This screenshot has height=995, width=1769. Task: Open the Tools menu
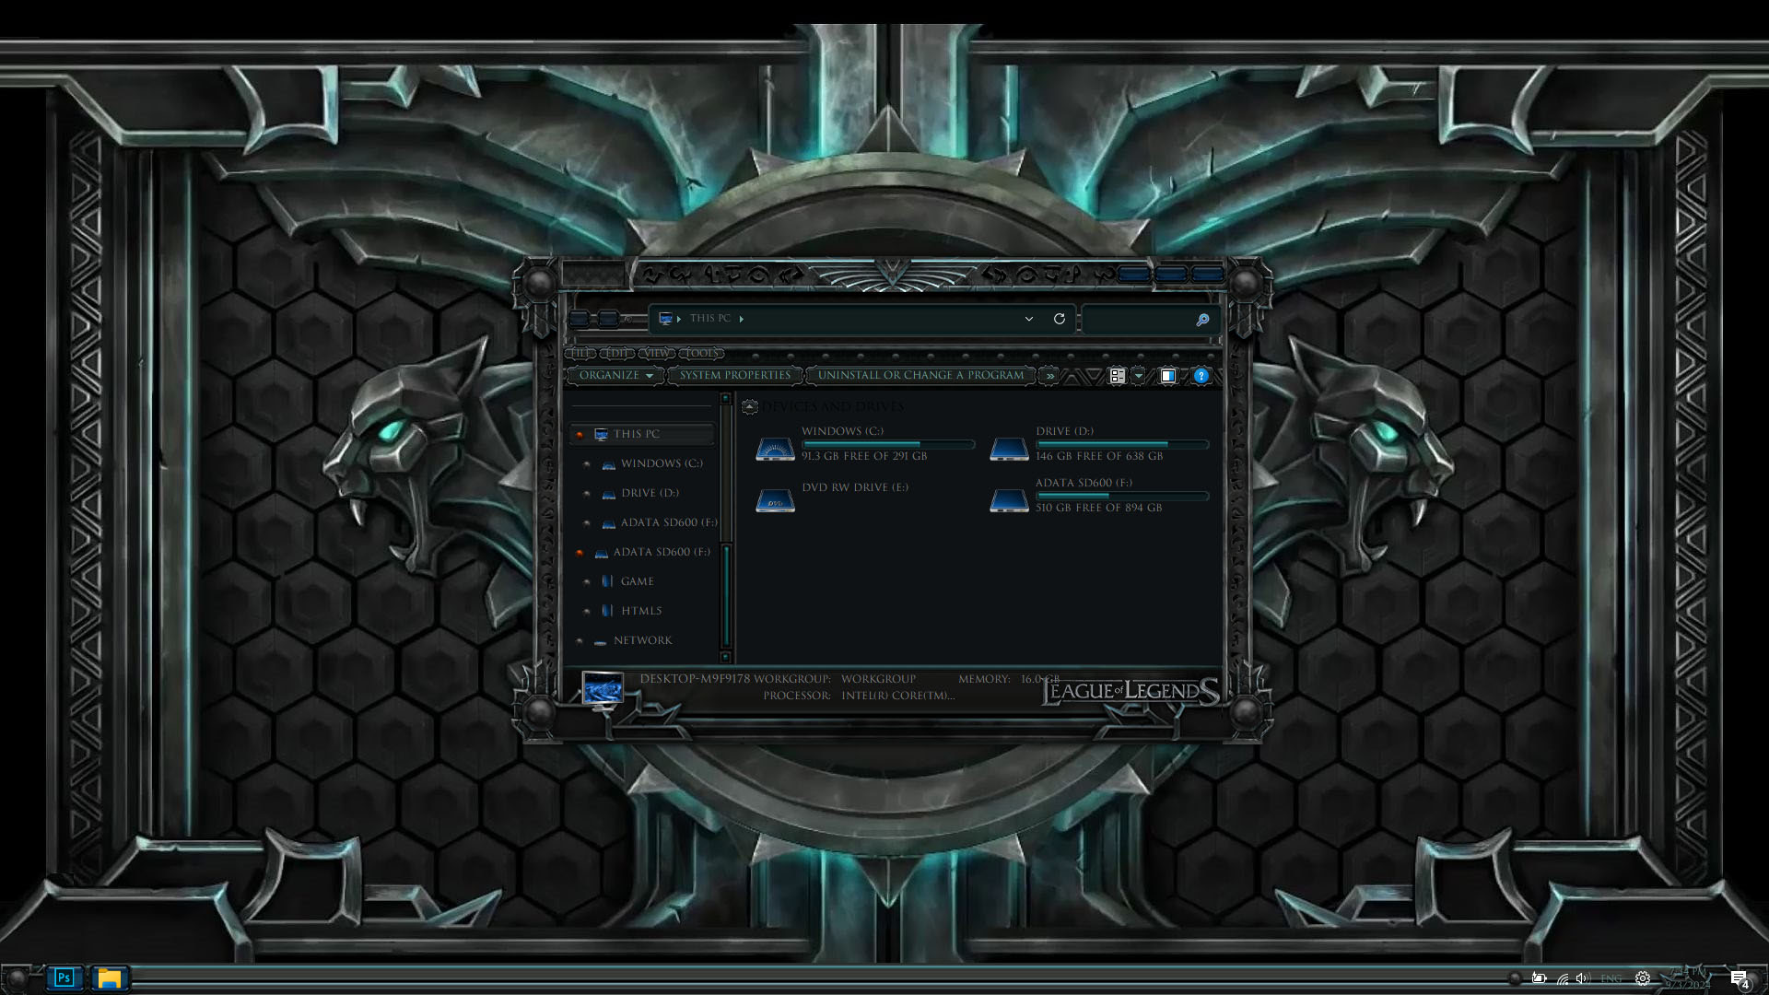(701, 354)
